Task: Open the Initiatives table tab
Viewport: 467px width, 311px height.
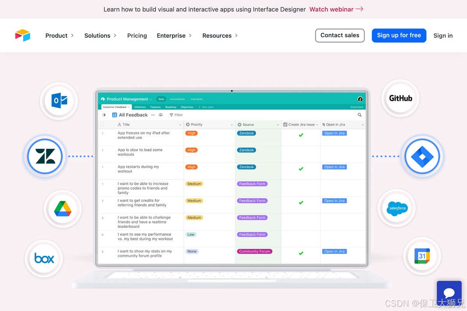Action: (140, 107)
